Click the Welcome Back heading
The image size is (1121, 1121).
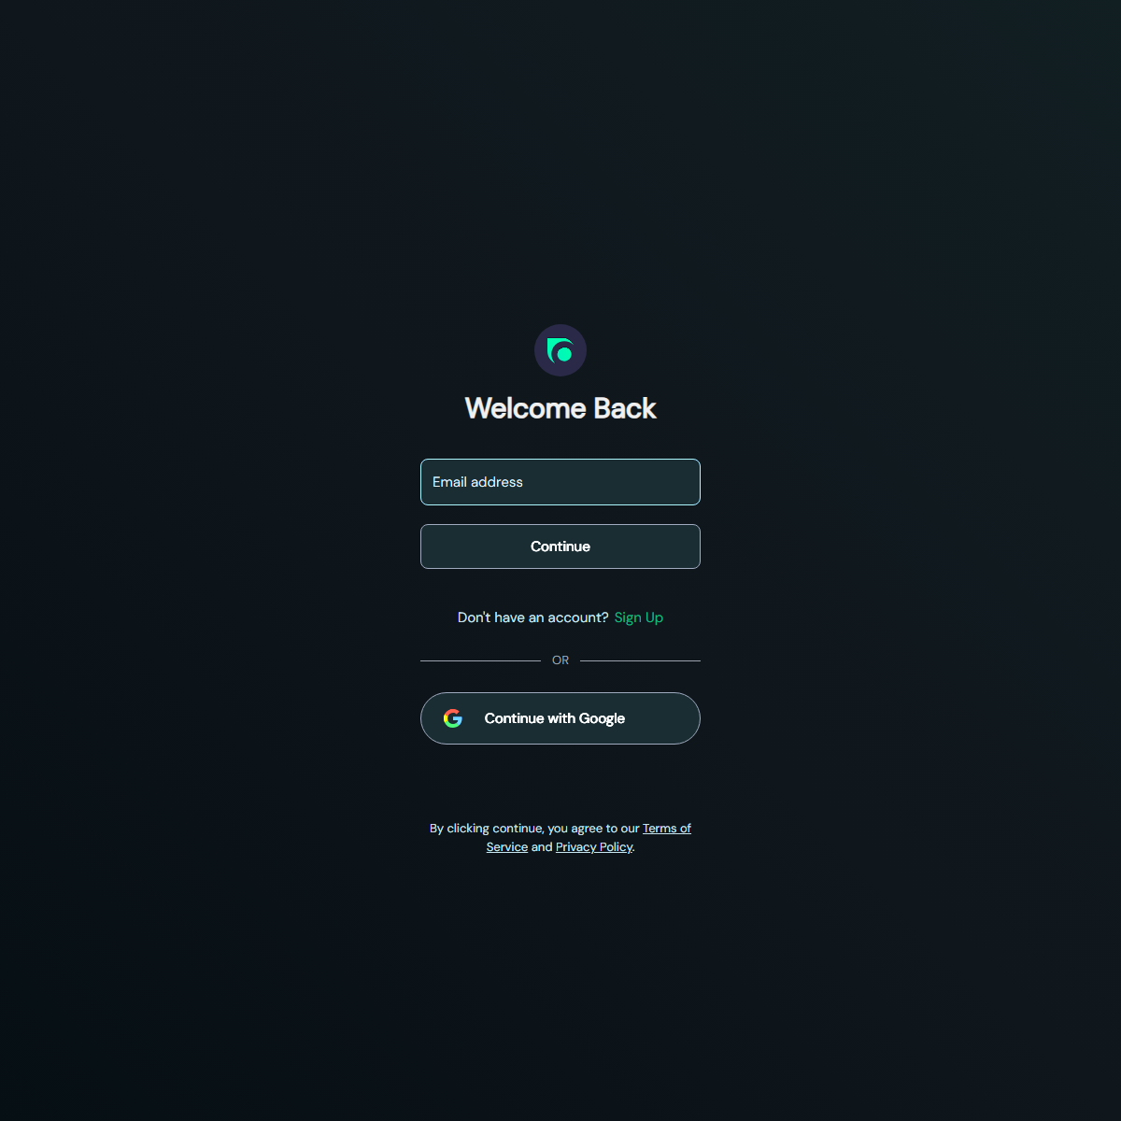[560, 408]
